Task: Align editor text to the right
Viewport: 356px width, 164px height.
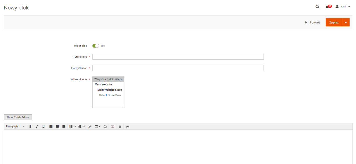Action: point(64,126)
